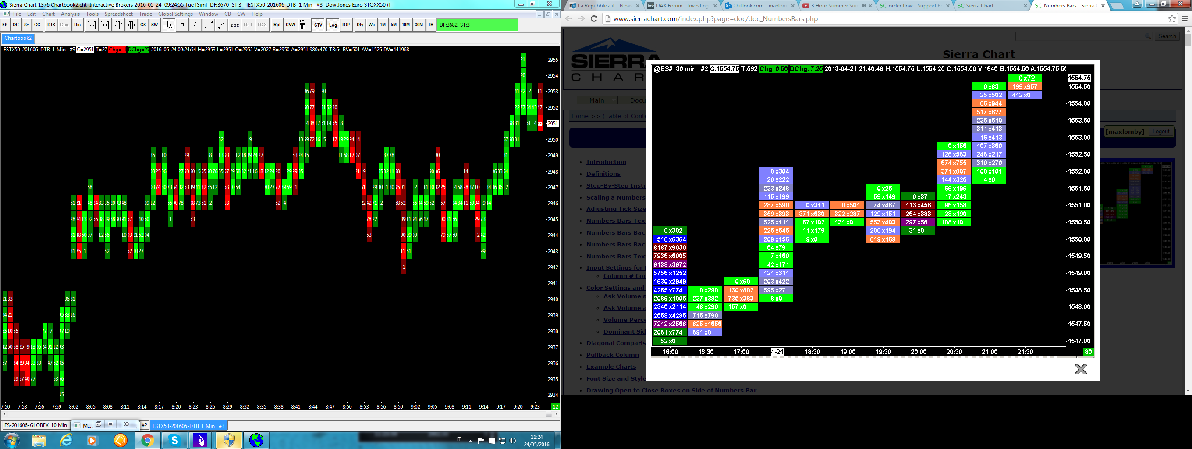Screen dimensions: 1192x449
Task: Select the Chartbook2 tab
Action: (x=18, y=39)
